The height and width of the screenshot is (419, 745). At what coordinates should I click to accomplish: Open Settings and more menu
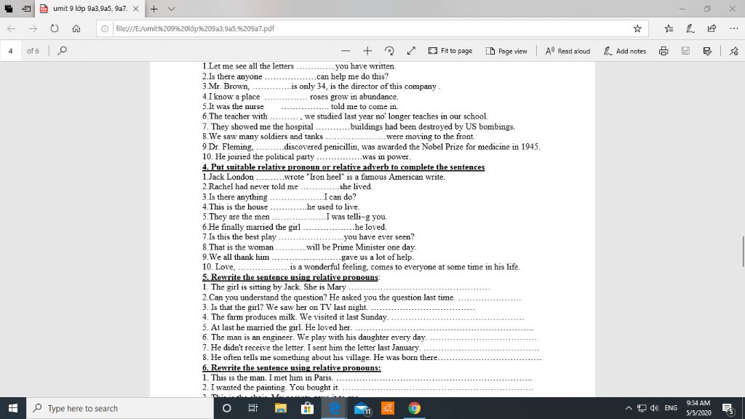coord(733,28)
